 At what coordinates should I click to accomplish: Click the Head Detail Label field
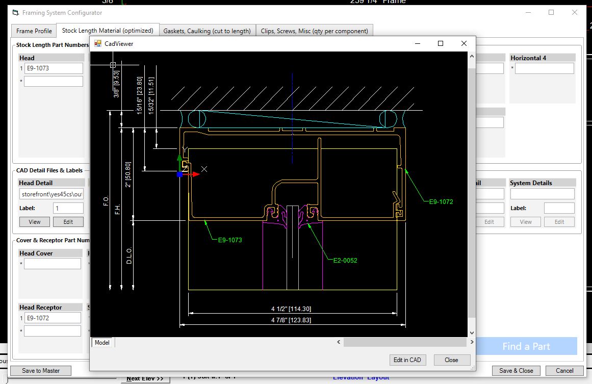68,208
